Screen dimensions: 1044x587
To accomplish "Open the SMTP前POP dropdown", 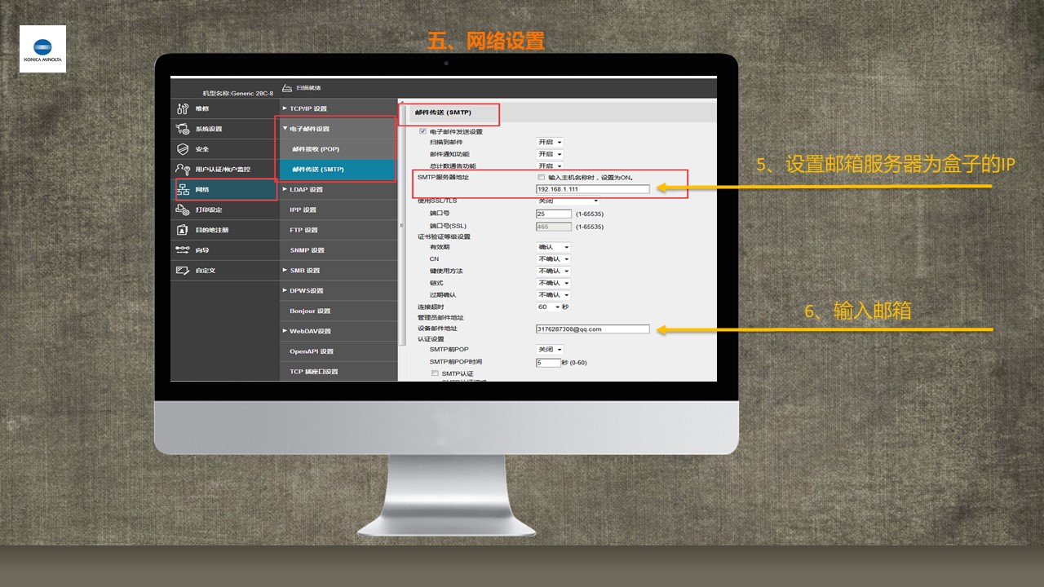I will [x=551, y=350].
